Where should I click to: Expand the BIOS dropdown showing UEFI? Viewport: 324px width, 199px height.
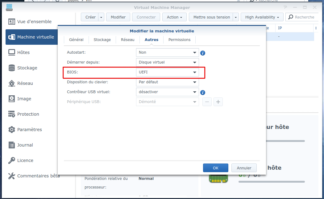pos(167,72)
